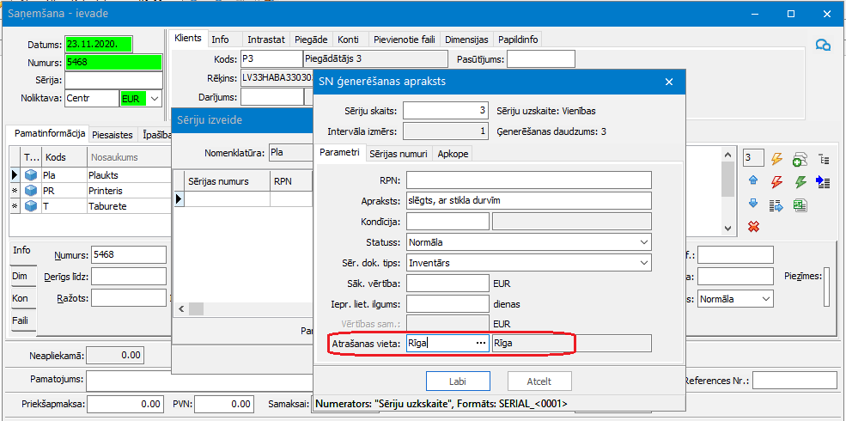Click the Pasūtījums field
This screenshot has width=846, height=421.
pos(541,59)
